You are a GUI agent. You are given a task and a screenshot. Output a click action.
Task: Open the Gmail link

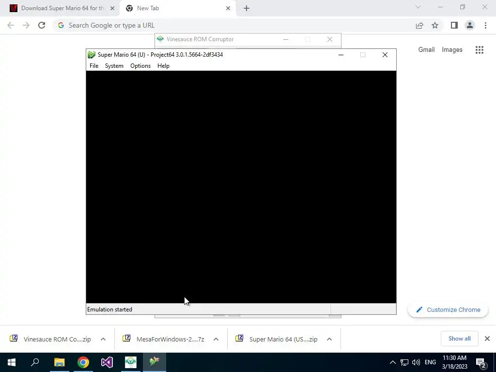coord(426,50)
